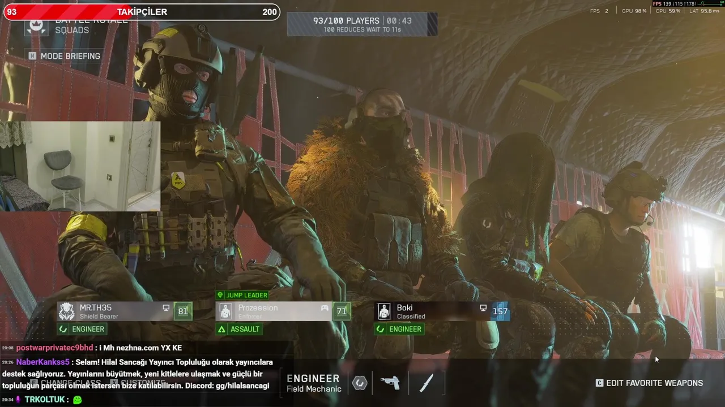Click the SQUADS mode label text
Image resolution: width=725 pixels, height=407 pixels.
(x=72, y=31)
